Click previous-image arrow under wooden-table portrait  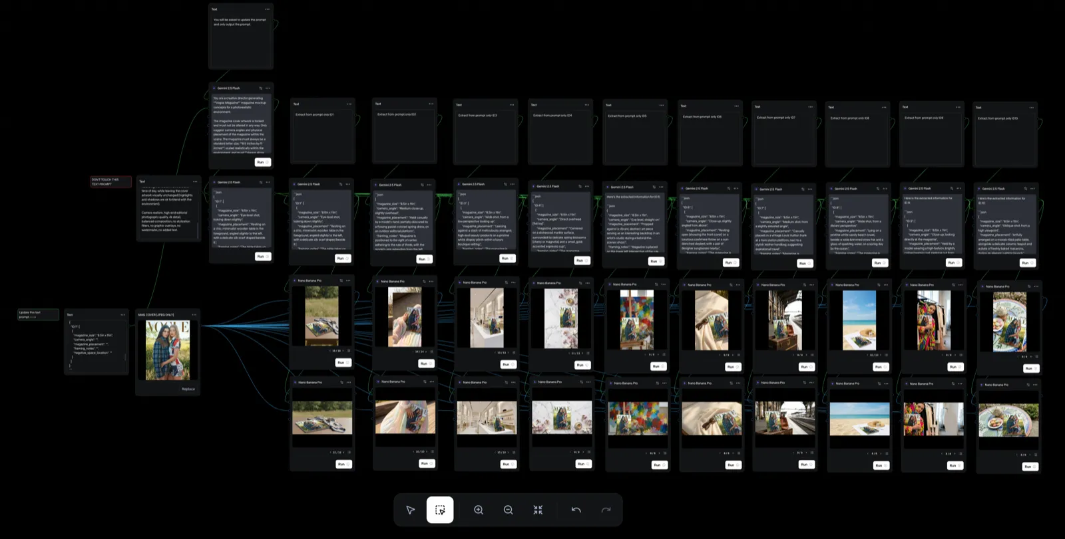click(x=329, y=350)
